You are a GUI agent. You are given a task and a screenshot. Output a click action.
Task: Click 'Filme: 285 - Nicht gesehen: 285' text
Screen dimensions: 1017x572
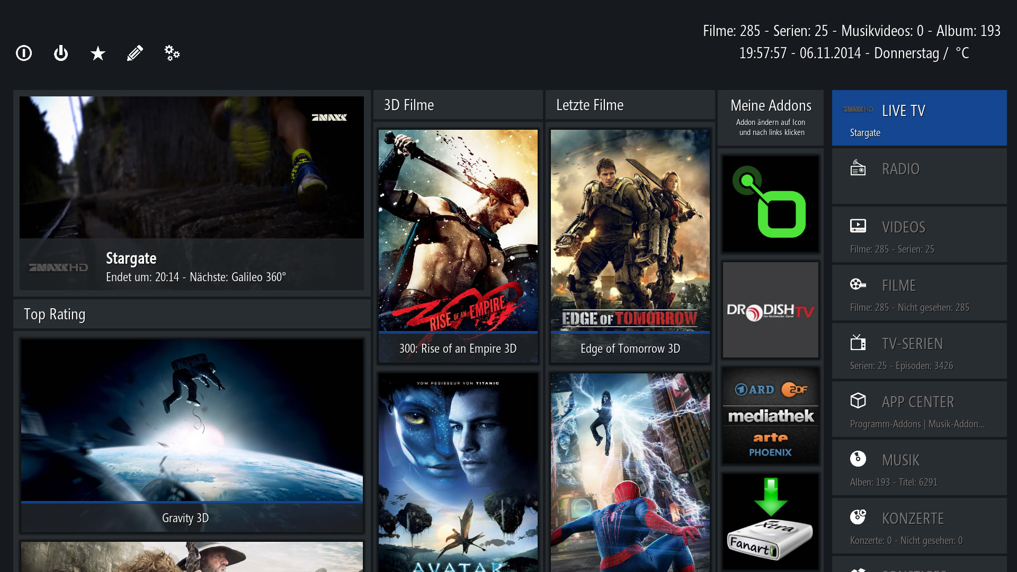tap(909, 307)
